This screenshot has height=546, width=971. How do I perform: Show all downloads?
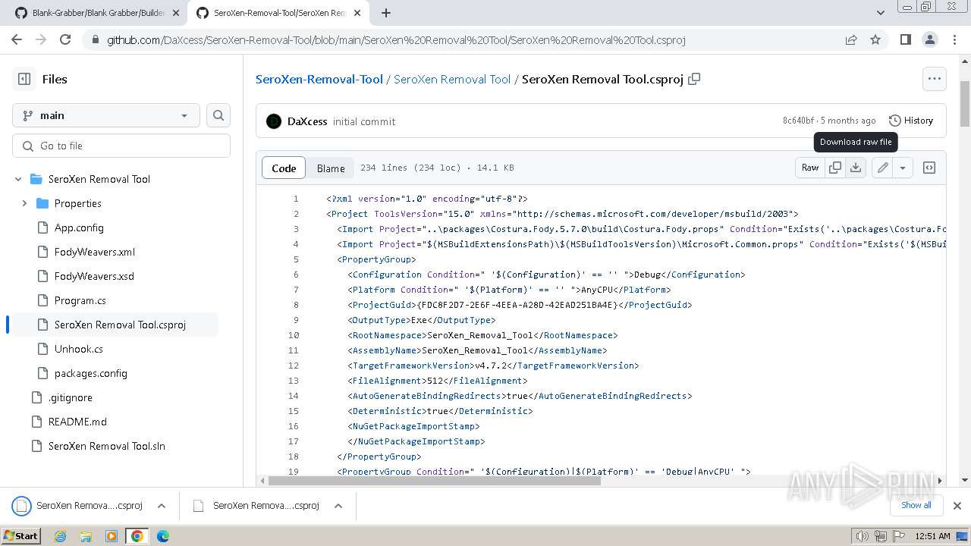pos(916,505)
